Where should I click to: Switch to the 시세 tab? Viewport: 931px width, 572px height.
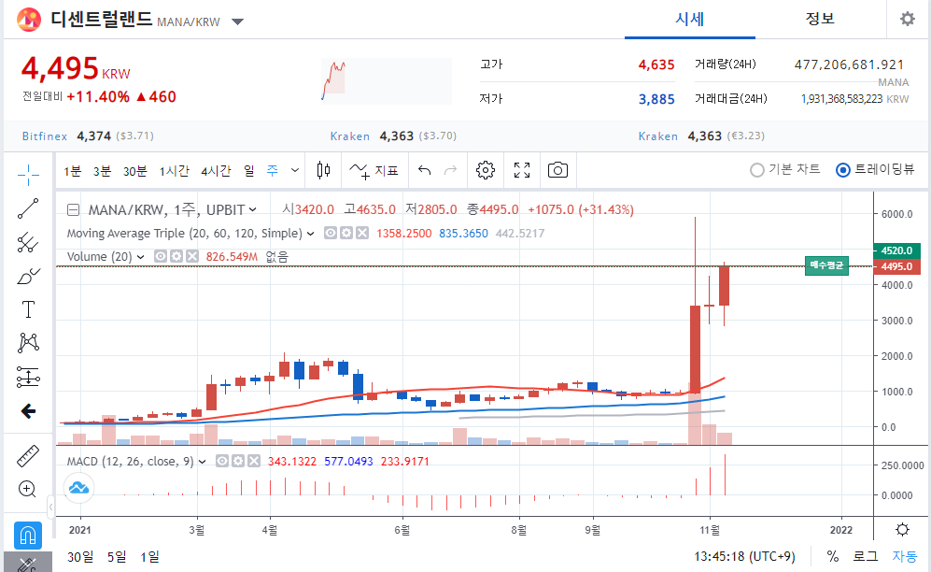689,19
